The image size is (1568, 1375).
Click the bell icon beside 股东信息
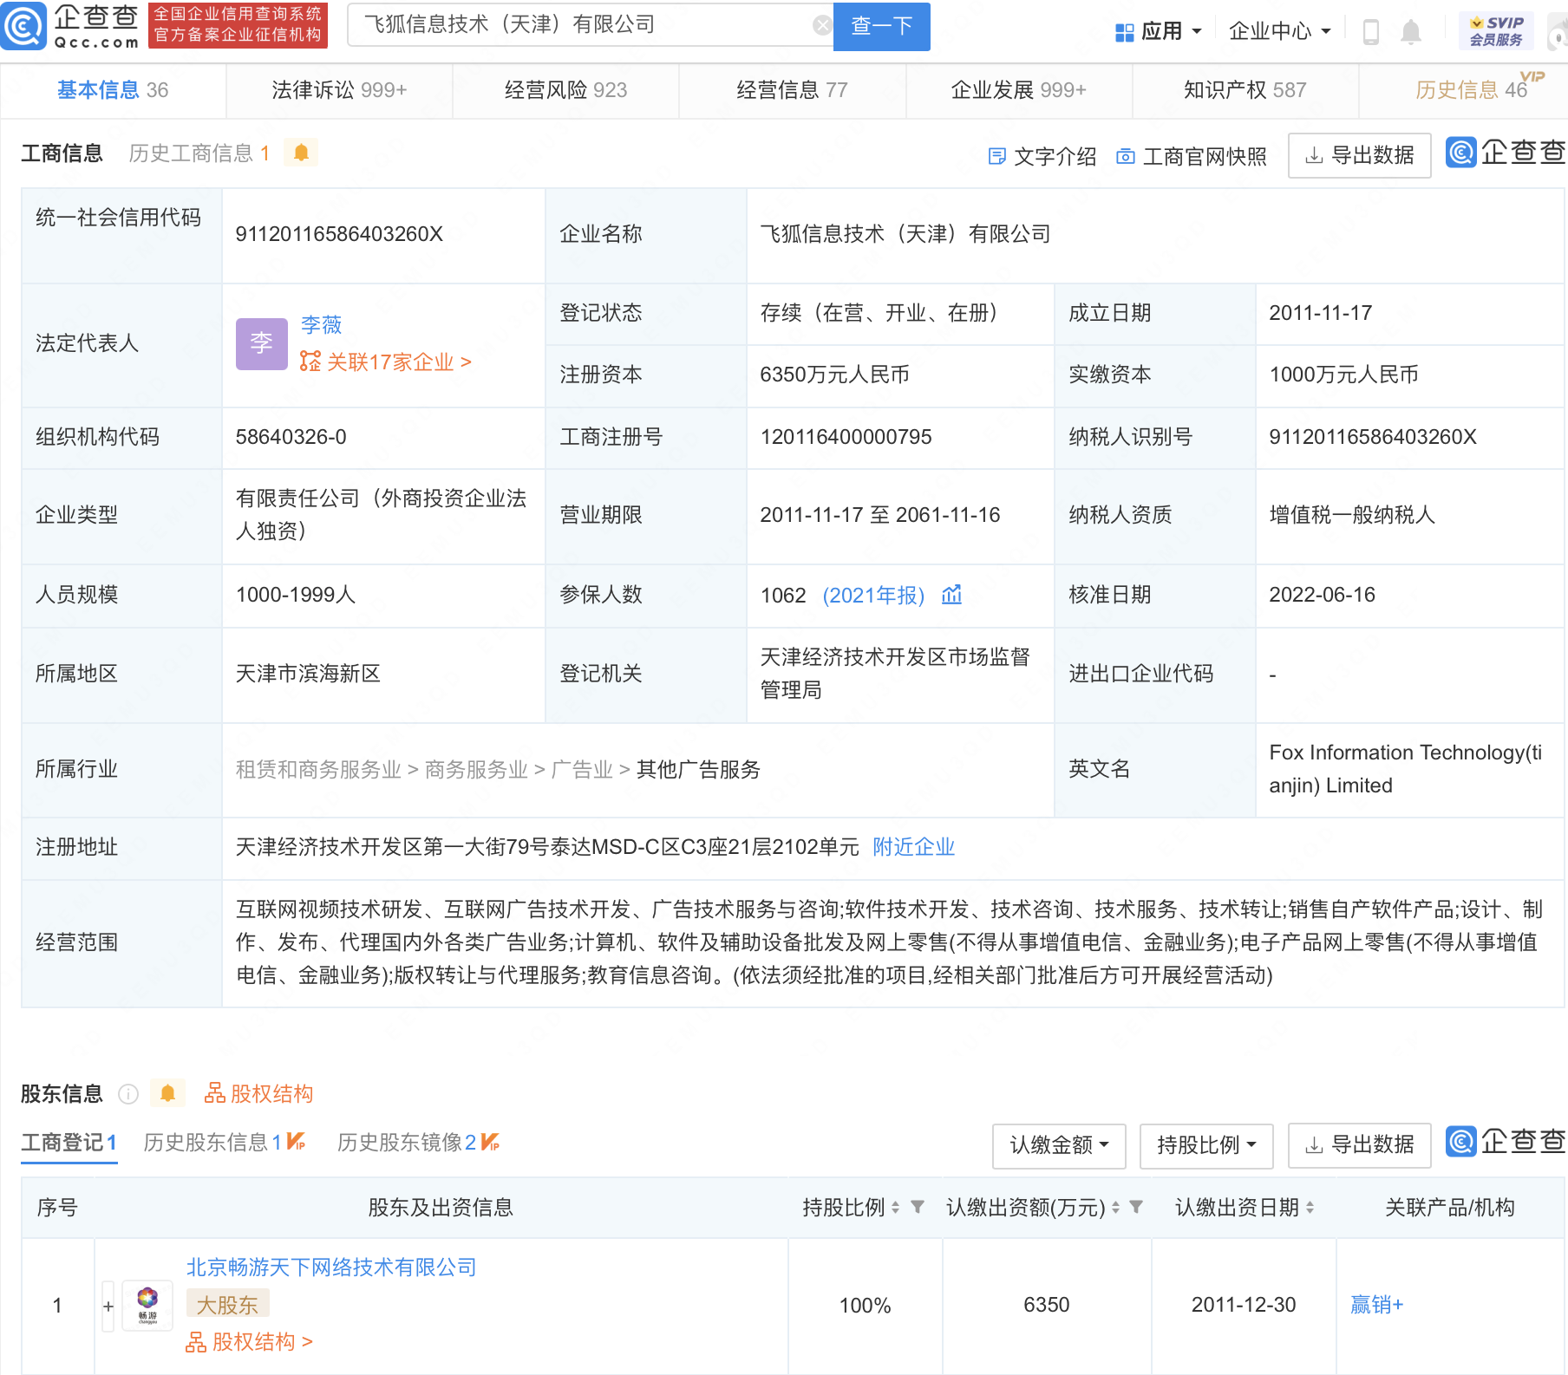(167, 1094)
